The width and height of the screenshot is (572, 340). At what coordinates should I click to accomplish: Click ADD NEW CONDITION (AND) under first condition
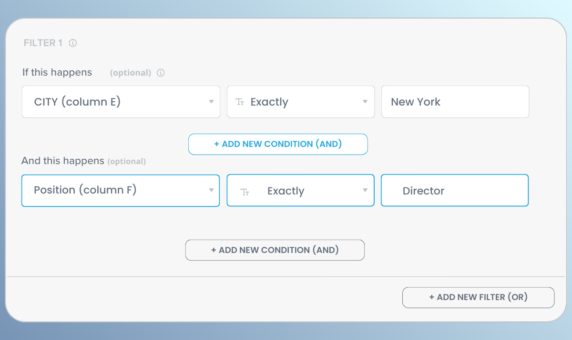point(278,144)
